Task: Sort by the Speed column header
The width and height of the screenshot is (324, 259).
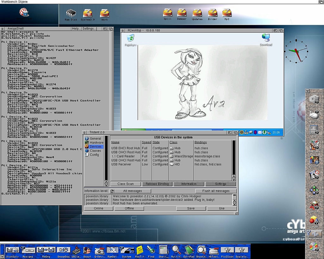Action: click(x=146, y=142)
